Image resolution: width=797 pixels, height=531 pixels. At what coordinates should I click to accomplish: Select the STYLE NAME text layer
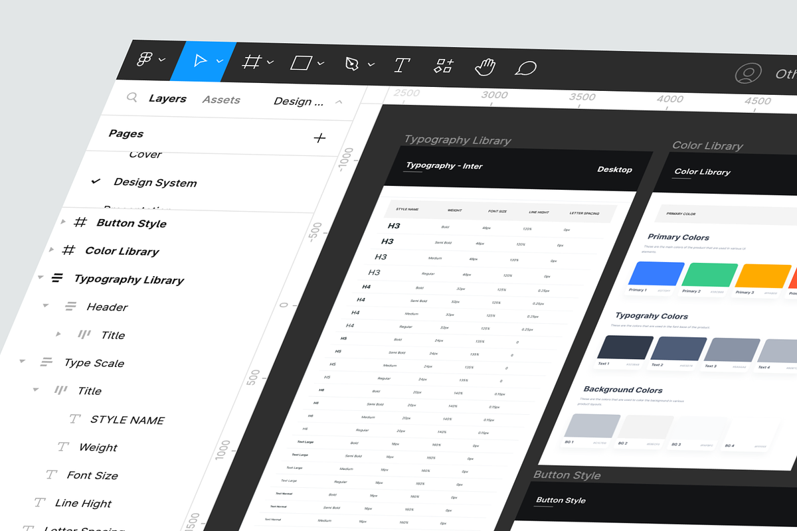click(128, 420)
